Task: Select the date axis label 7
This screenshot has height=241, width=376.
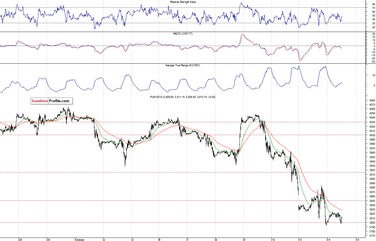Action: click(188, 239)
